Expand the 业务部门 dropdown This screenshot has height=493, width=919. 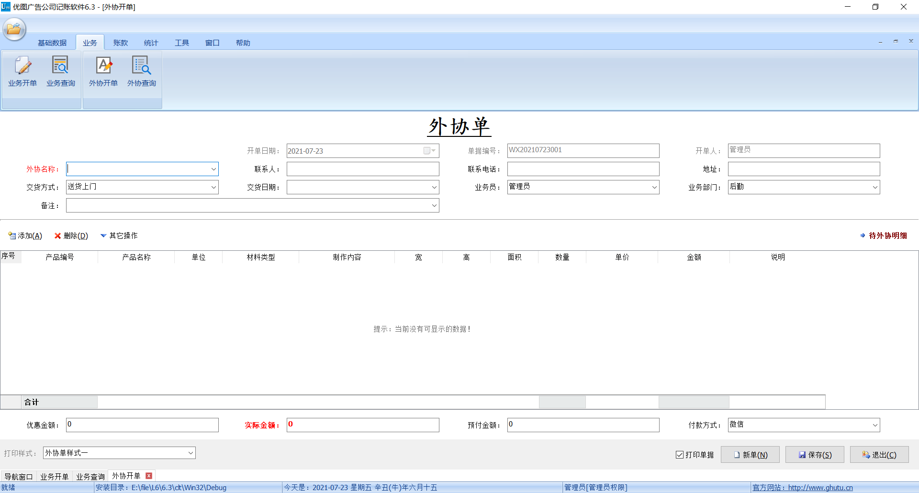875,187
